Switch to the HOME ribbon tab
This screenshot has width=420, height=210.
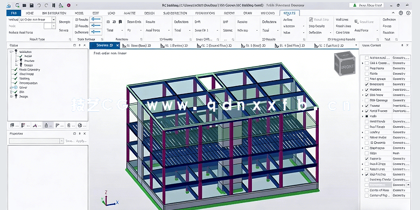click(30, 13)
